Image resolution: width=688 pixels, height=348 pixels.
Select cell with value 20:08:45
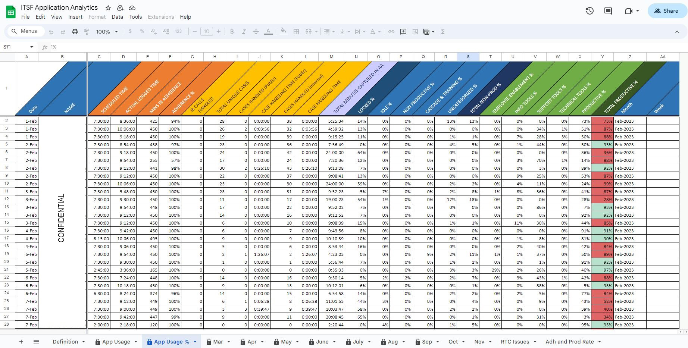pyautogui.click(x=332, y=317)
